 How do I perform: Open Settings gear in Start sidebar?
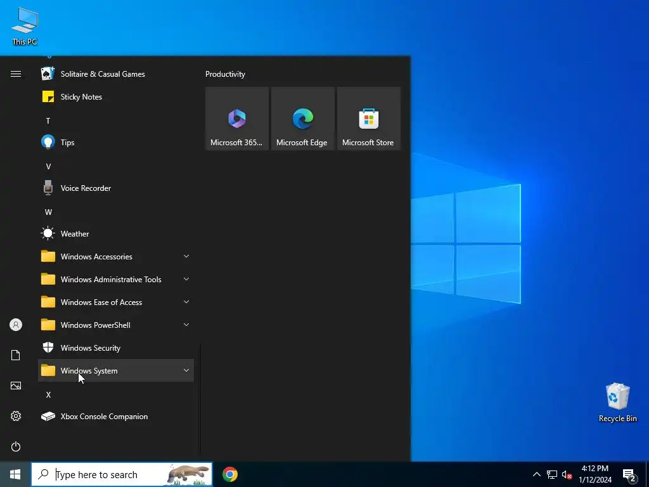click(x=16, y=416)
